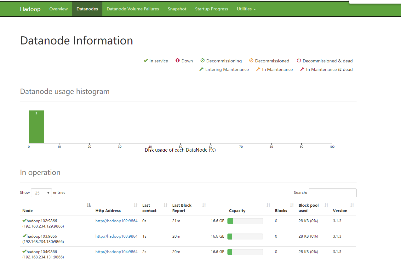Open the Overview tab
Screen dimensions: 401x260
click(59, 9)
